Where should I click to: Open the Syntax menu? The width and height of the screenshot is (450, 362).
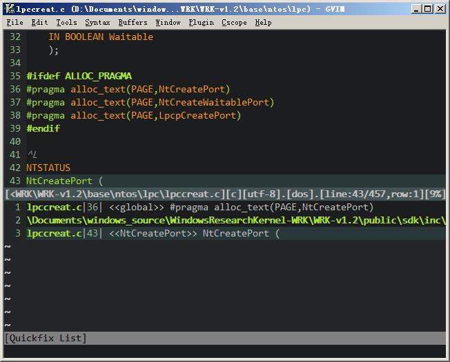pyautogui.click(x=97, y=22)
